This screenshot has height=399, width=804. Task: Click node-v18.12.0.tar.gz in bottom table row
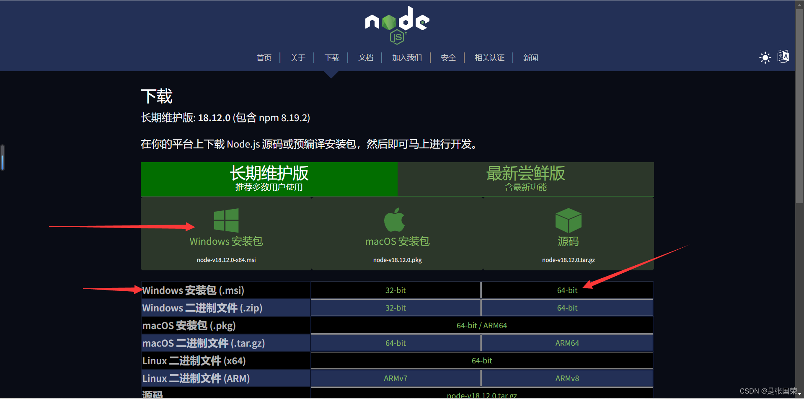pyautogui.click(x=482, y=395)
